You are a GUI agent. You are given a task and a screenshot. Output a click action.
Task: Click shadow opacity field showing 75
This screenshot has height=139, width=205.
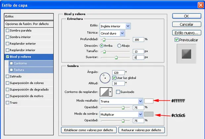point(138,121)
